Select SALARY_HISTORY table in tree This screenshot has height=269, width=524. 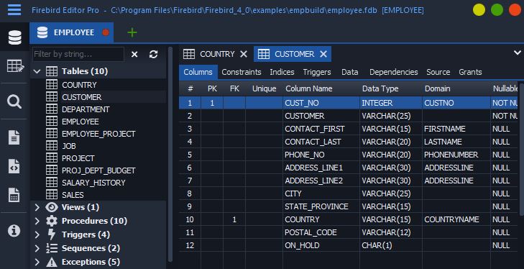[x=93, y=183]
